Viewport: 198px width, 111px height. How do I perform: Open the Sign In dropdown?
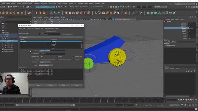click(161, 7)
